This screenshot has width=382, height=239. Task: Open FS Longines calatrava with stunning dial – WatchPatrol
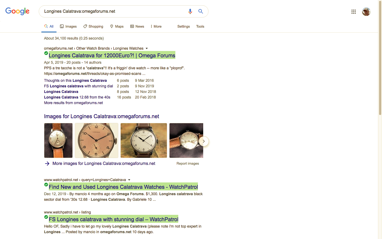[x=114, y=219]
